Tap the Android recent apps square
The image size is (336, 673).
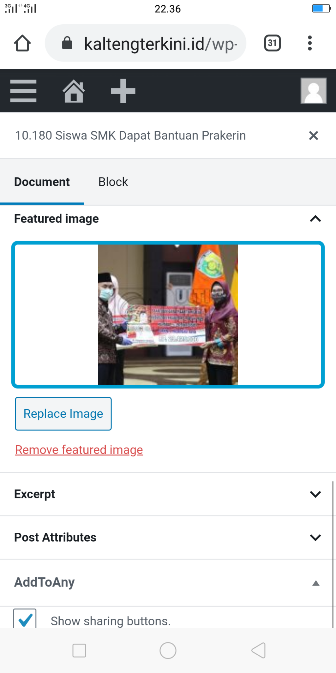(79, 650)
